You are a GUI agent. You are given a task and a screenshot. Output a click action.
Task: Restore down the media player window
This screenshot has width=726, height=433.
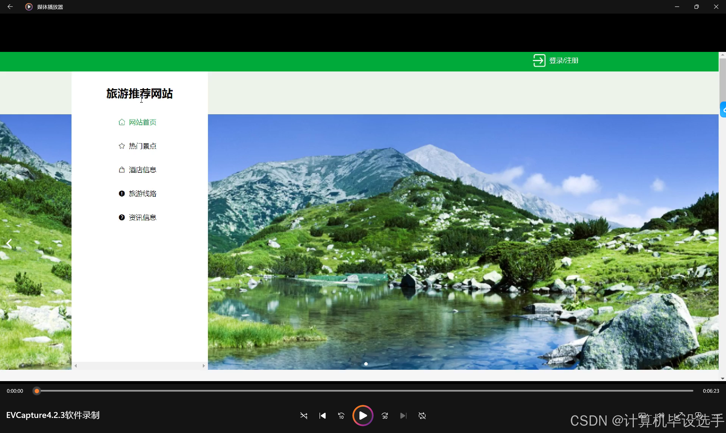tap(696, 7)
